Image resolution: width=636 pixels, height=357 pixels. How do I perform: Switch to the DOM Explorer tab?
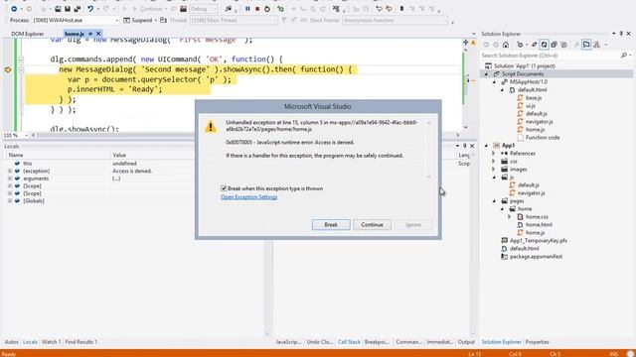(x=28, y=34)
